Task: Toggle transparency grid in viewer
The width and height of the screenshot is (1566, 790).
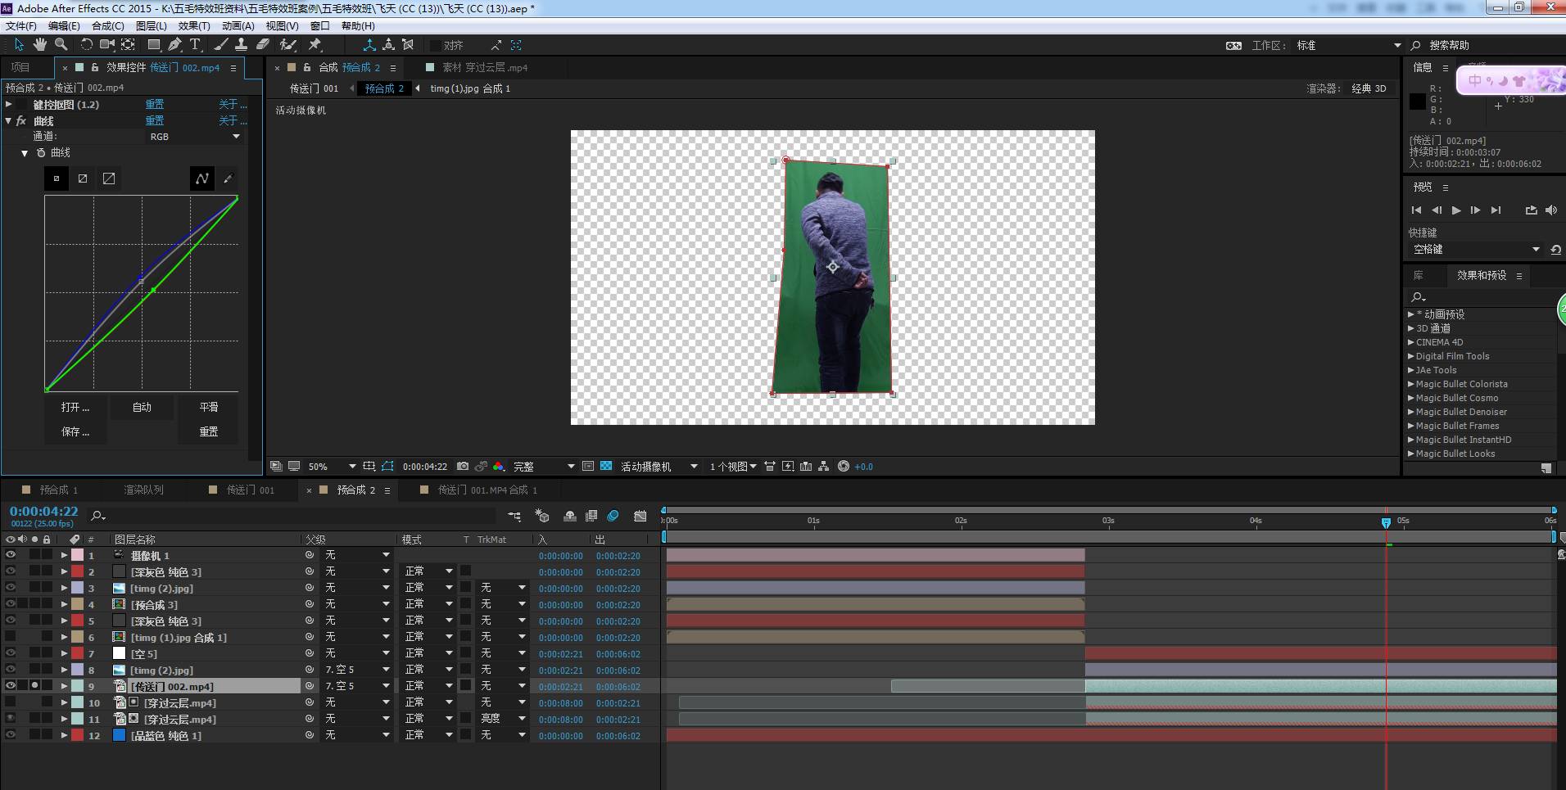Action: pyautogui.click(x=606, y=467)
